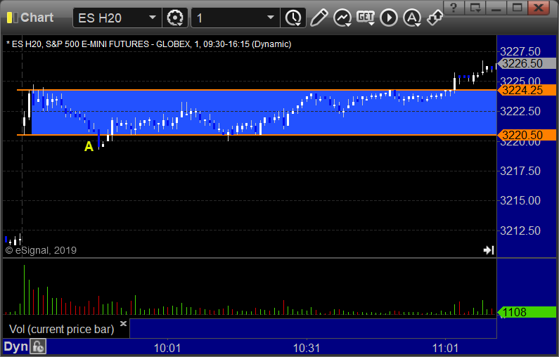
Task: Select the drawing tools pencil icon
Action: coord(319,18)
